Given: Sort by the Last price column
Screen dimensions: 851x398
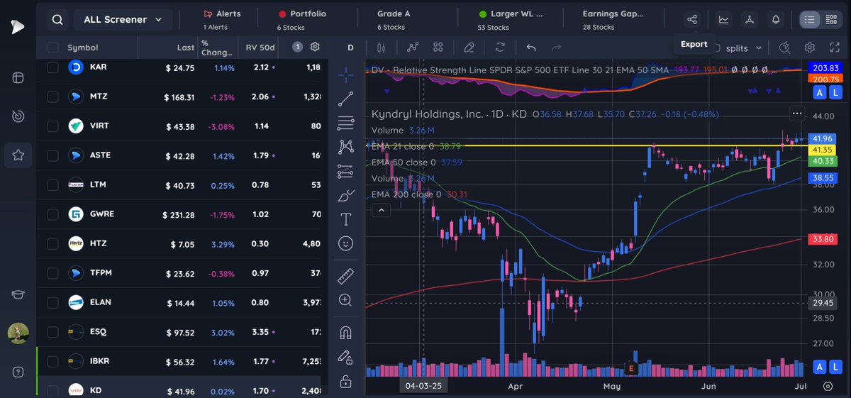Looking at the screenshot, I should click(186, 48).
